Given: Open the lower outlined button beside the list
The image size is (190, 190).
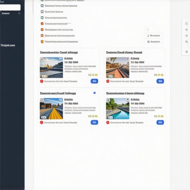Looking at the screenshot, I should (154, 42).
